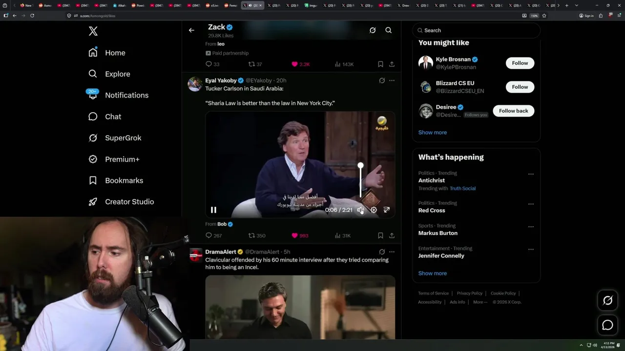The height and width of the screenshot is (351, 625).
Task: Open more options for Jennifer Connelly trend
Action: tap(531, 249)
